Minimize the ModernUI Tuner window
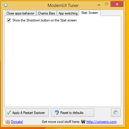The image size is (129, 129). 99,4
